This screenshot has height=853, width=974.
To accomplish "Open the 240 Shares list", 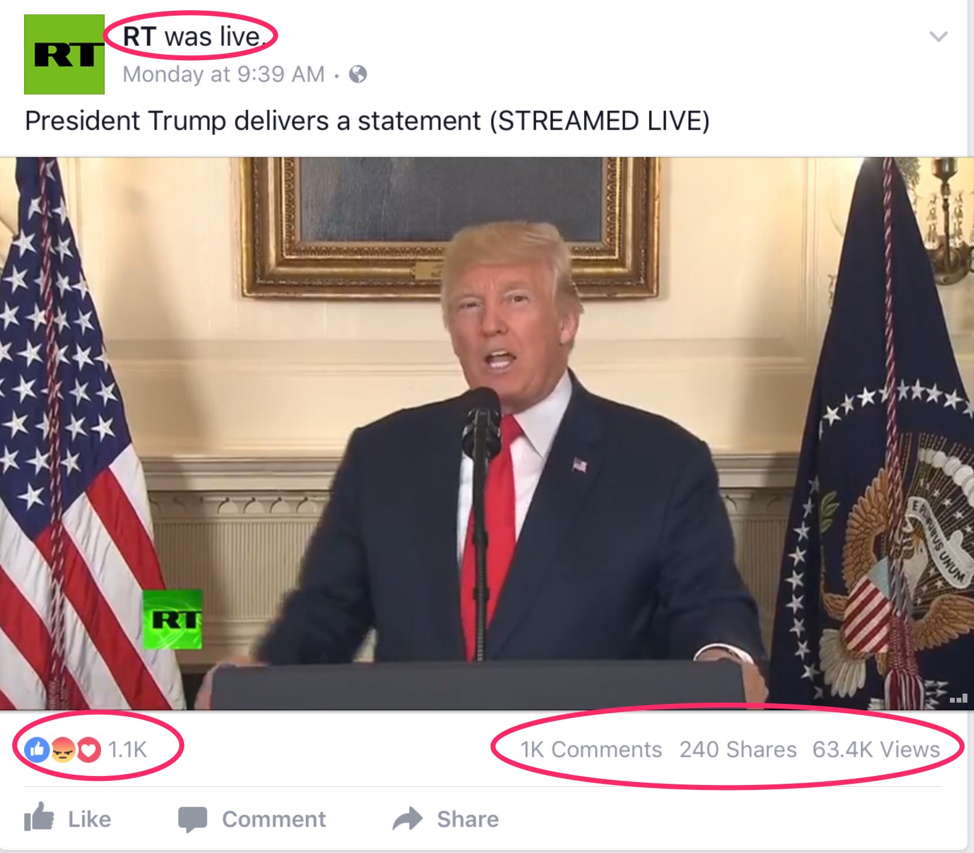I will point(738,750).
